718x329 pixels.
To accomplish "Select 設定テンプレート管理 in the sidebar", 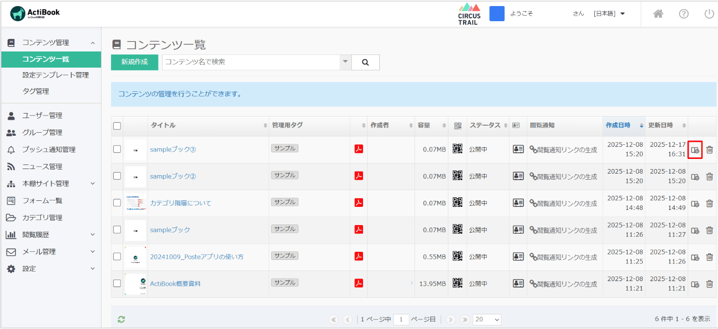I will click(56, 75).
